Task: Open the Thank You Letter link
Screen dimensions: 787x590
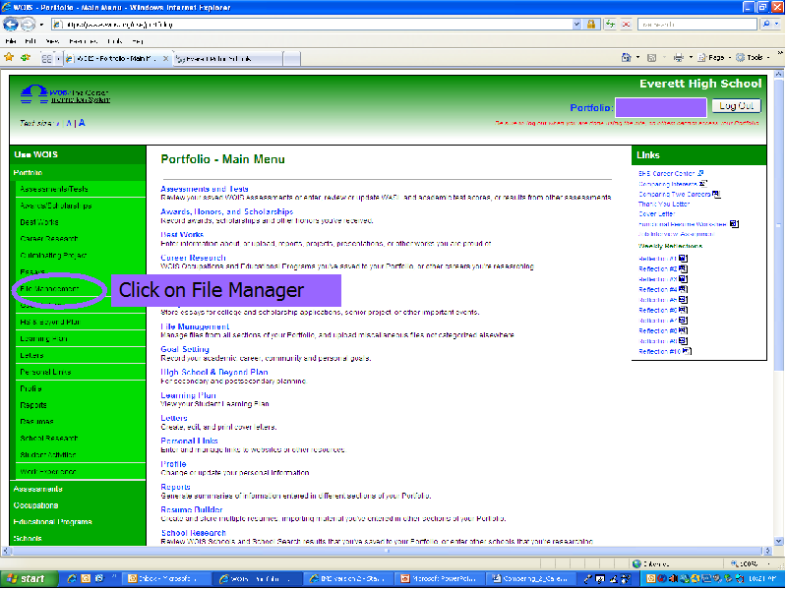Action: tap(664, 204)
